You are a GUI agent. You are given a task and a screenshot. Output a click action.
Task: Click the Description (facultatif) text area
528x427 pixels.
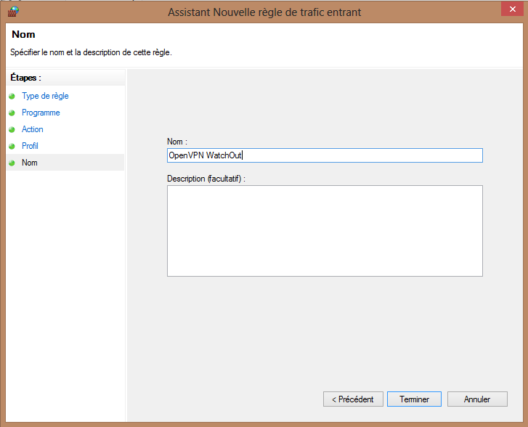pyautogui.click(x=325, y=231)
